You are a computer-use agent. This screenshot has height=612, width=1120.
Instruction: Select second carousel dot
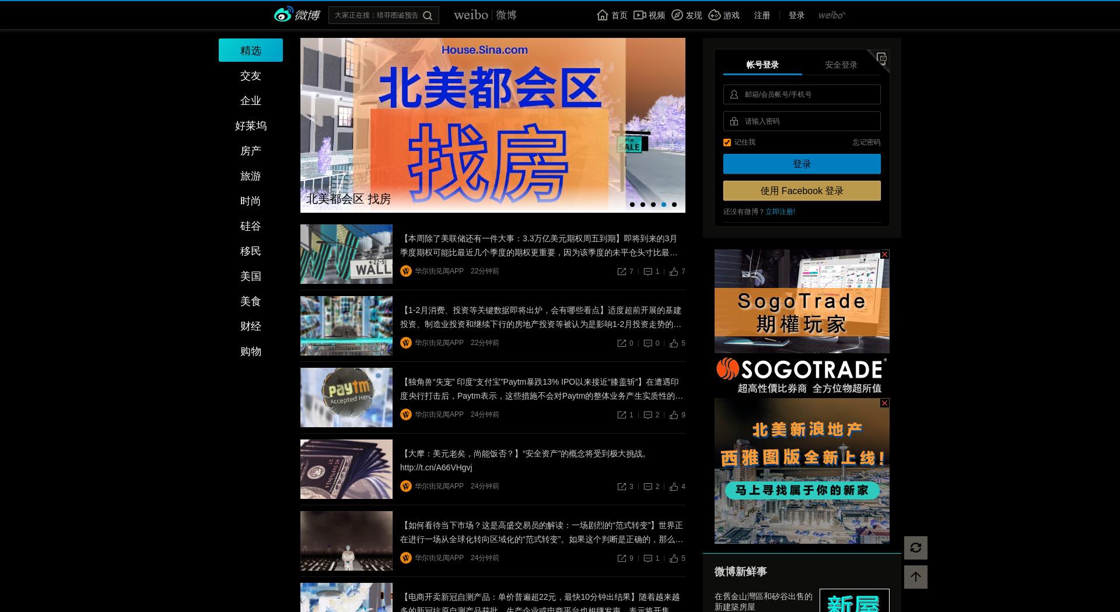(x=642, y=205)
